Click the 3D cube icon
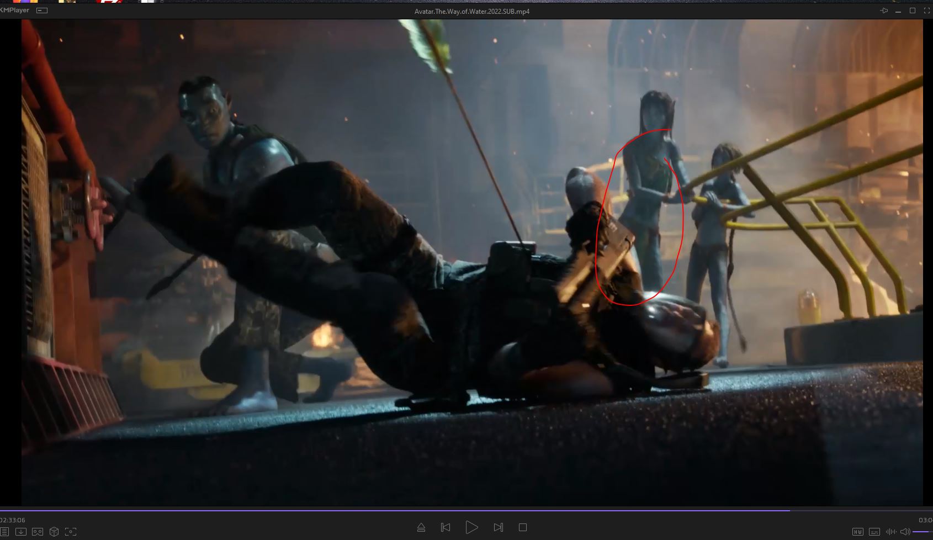 (x=54, y=532)
